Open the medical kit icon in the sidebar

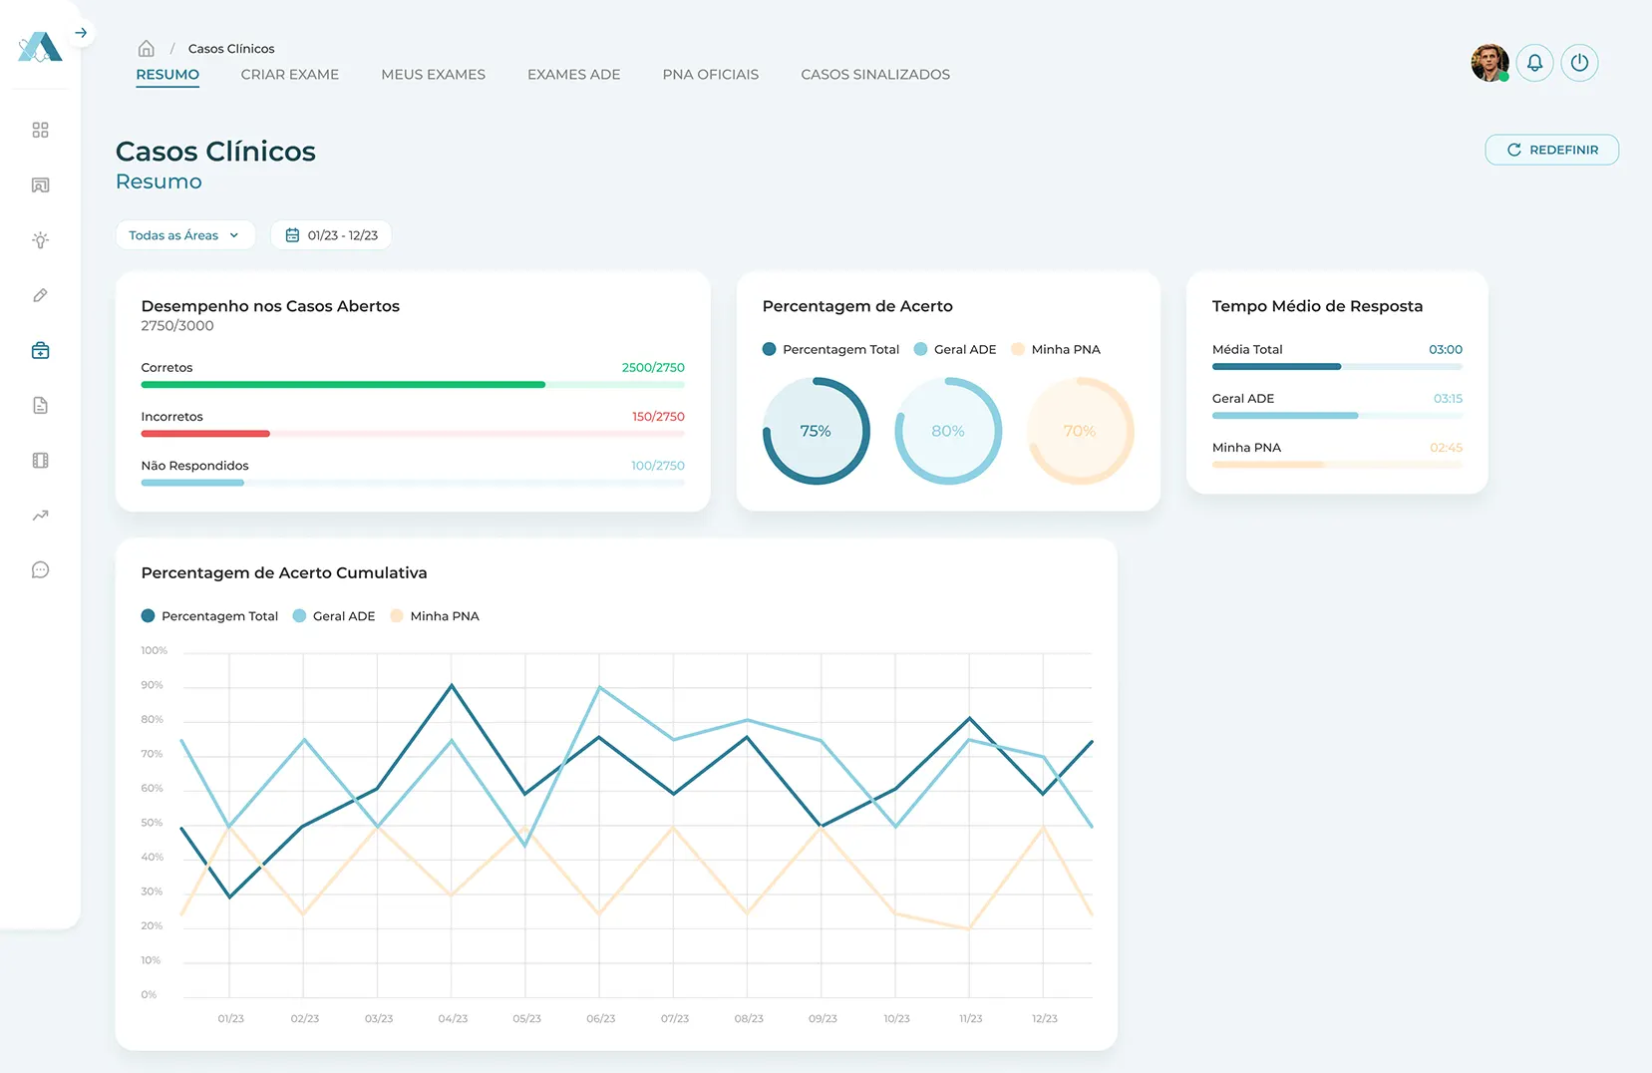[x=40, y=350]
